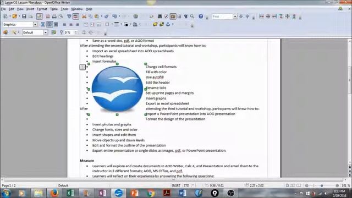Screen dimensions: 352x198
Task: Click the Undo icon
Action: click(x=115, y=16)
